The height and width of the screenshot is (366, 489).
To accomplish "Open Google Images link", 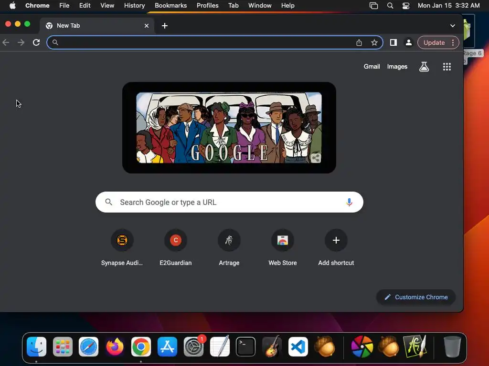I will (x=397, y=67).
